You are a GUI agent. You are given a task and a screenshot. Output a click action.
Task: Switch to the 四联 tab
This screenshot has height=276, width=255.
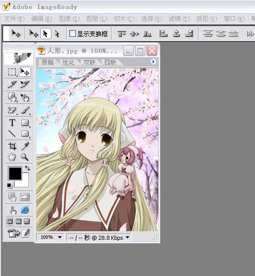click(x=110, y=62)
